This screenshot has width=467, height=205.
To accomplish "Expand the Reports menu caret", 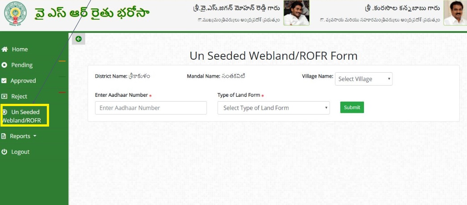I will pyautogui.click(x=35, y=136).
